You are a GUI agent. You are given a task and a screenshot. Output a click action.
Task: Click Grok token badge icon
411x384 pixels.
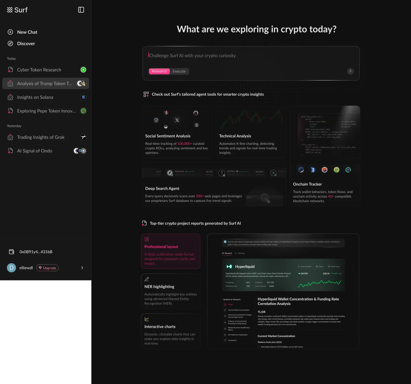(x=83, y=137)
